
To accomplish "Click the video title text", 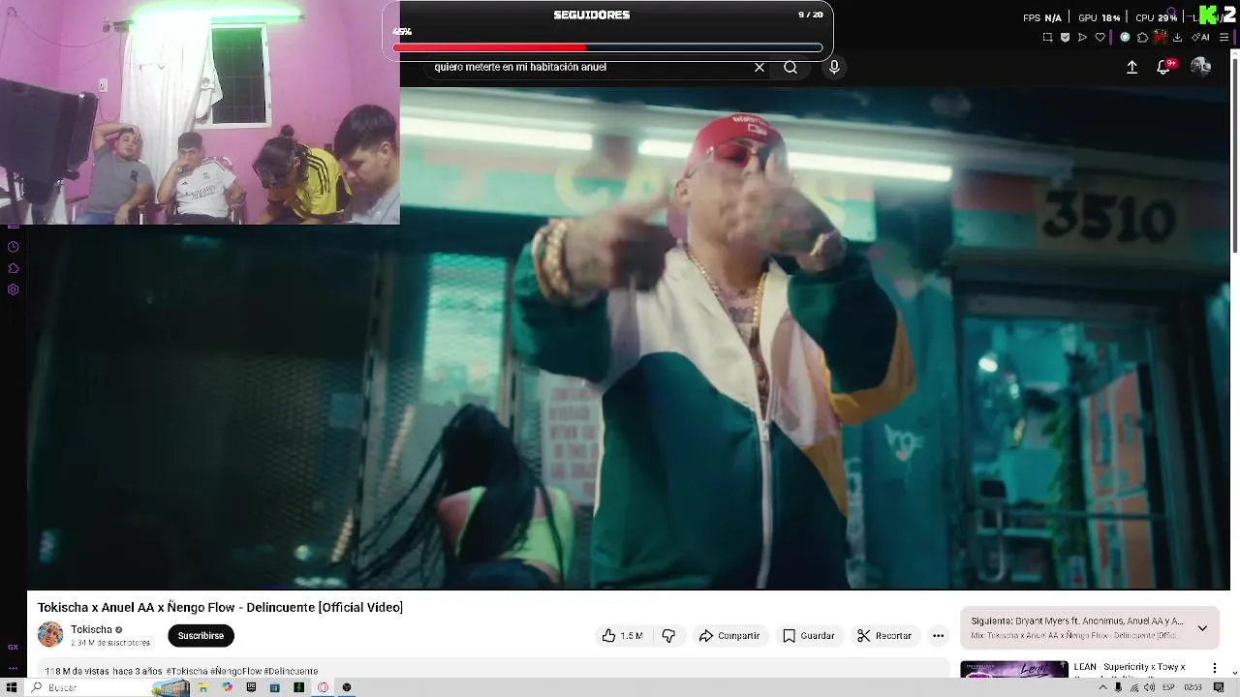I will [220, 607].
